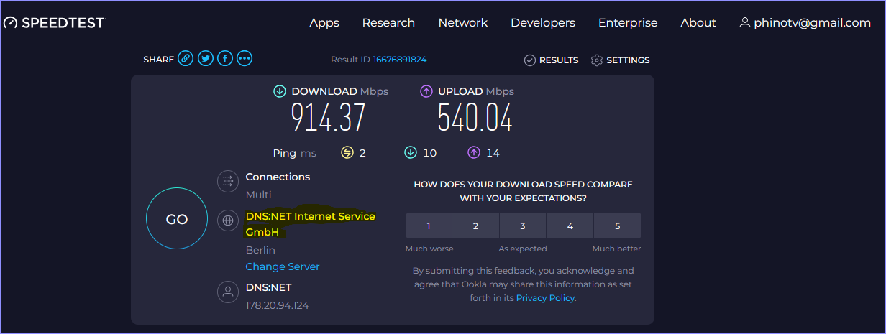Click the Settings gear icon

pyautogui.click(x=596, y=60)
